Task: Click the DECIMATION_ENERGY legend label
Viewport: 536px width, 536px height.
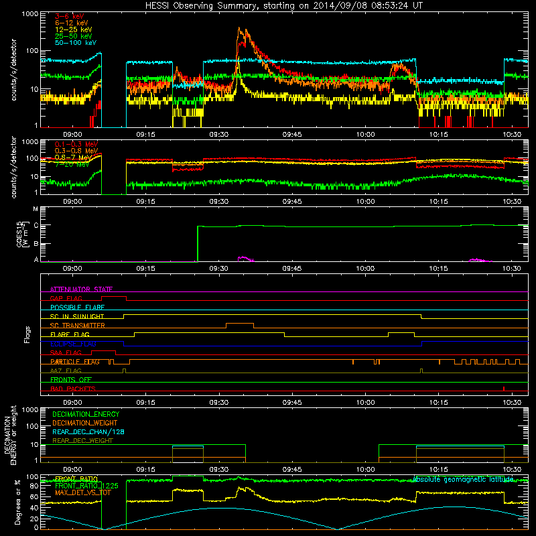Action: point(86,414)
